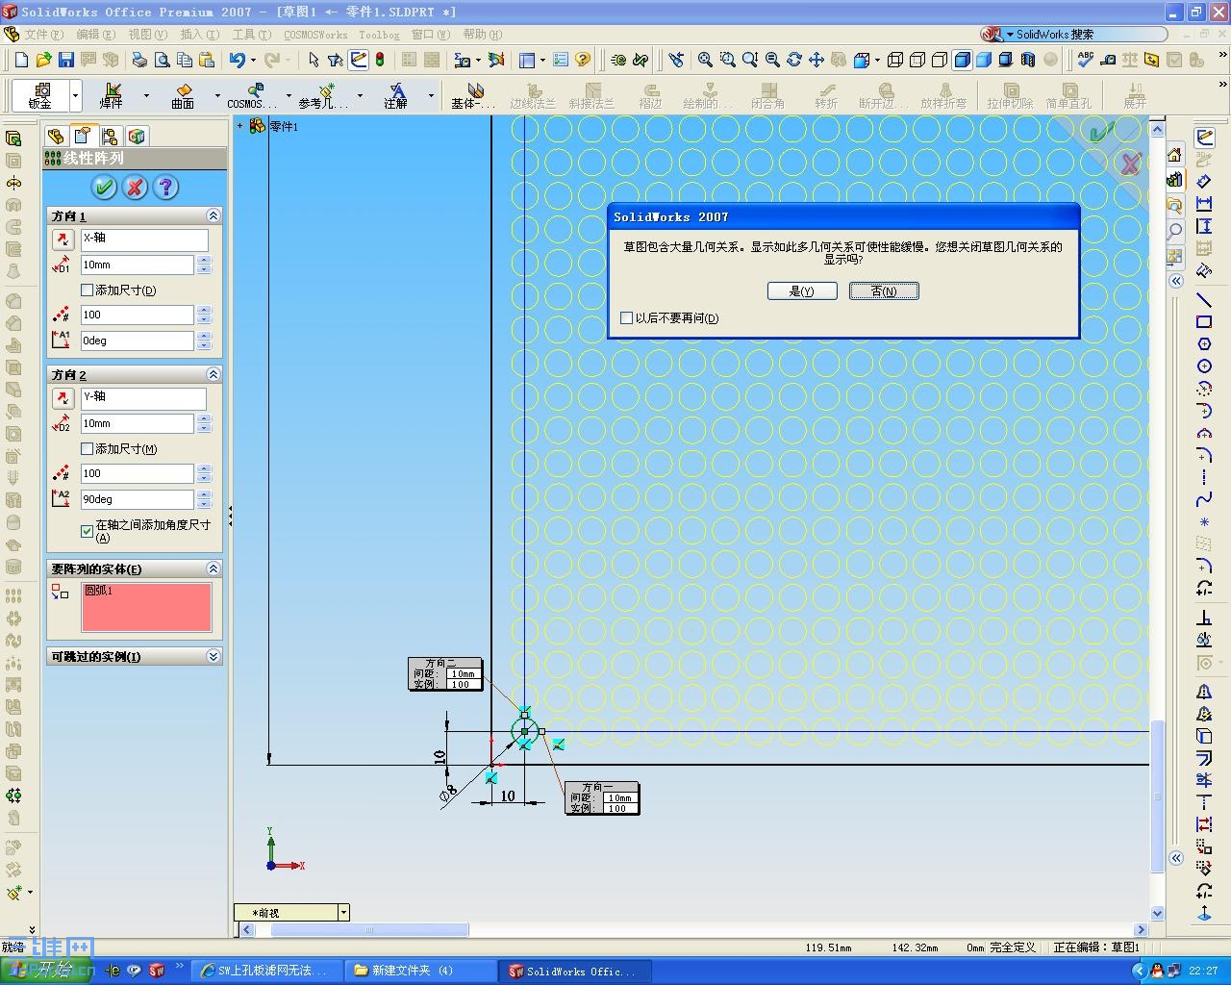
Task: Save the part with the floppy disk icon
Action: click(x=65, y=60)
